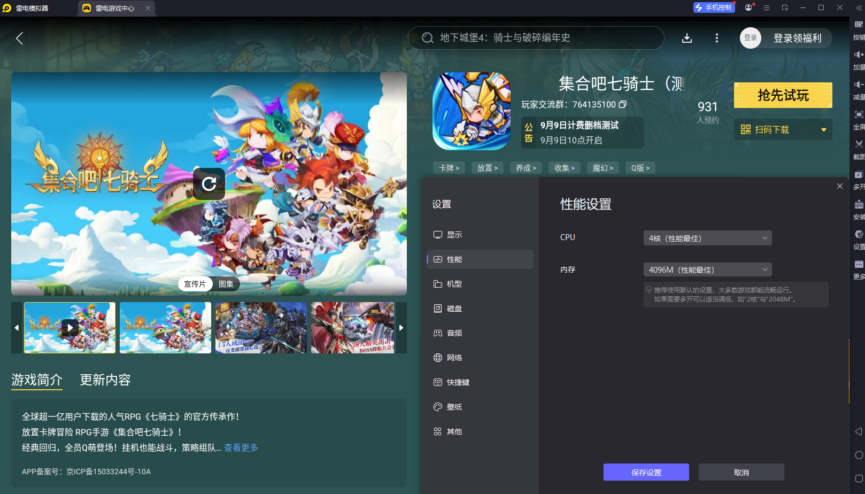Open the 卡牌 tag
The width and height of the screenshot is (865, 494).
point(449,168)
